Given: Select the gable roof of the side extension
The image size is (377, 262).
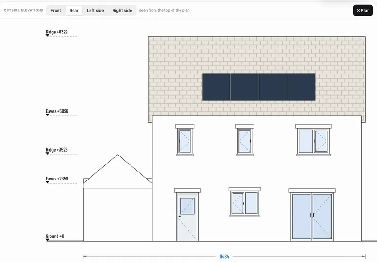Looking at the screenshot, I should tap(117, 172).
